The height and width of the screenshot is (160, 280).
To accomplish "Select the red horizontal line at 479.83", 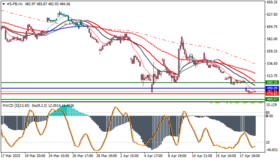I will tap(133, 94).
